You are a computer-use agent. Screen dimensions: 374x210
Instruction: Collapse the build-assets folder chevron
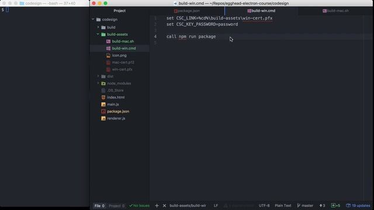click(98, 34)
